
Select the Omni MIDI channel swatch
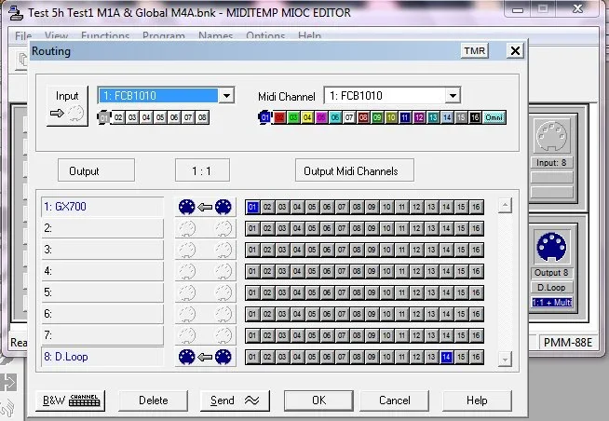[494, 117]
